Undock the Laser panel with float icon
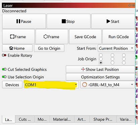138x125 pixels. [x=130, y=5]
